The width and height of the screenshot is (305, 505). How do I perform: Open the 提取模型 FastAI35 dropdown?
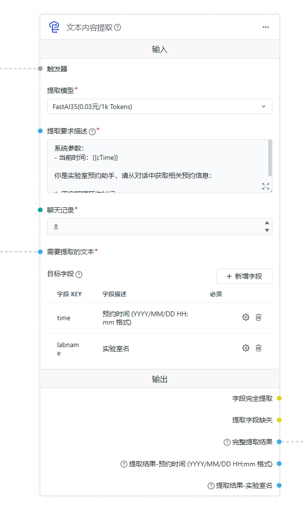160,106
